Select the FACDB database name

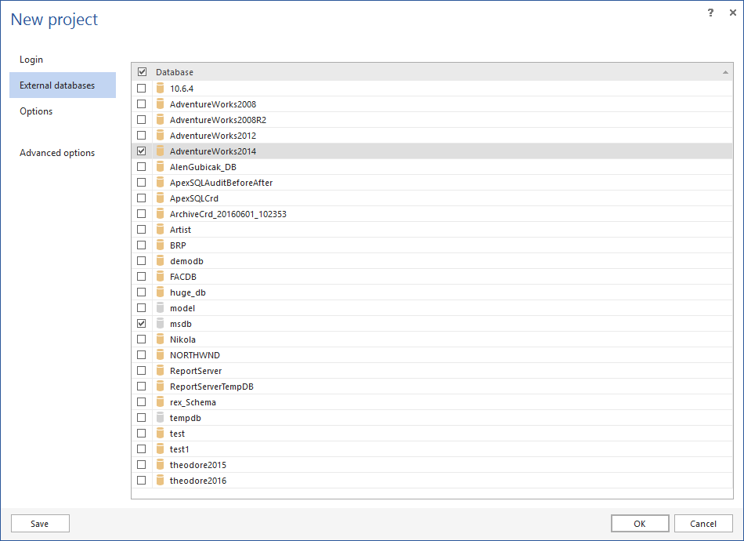(183, 277)
